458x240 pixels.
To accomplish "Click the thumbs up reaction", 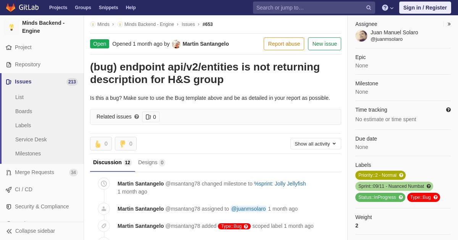I will tap(101, 144).
